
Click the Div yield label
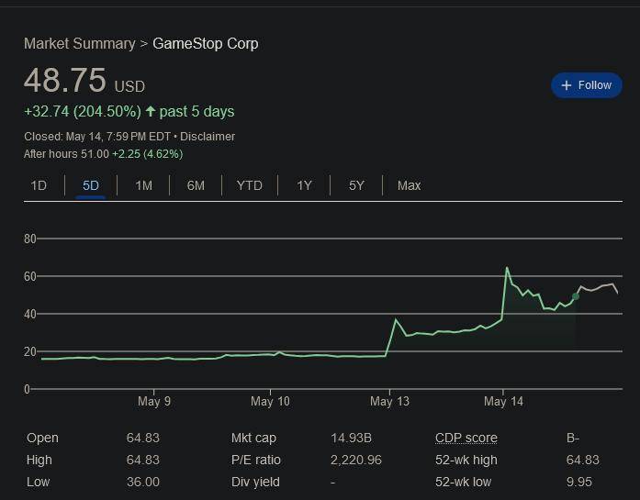point(255,482)
